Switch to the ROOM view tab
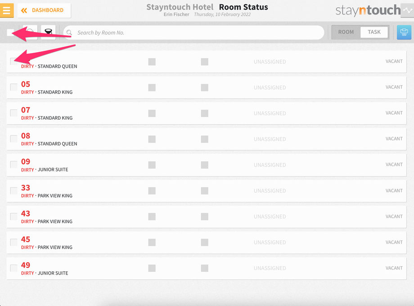Screen dimensions: 414x306 [346, 32]
